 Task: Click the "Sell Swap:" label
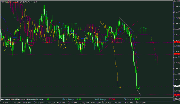coord(100,99)
